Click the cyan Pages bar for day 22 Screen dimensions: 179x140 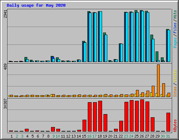(x=122, y=53)
